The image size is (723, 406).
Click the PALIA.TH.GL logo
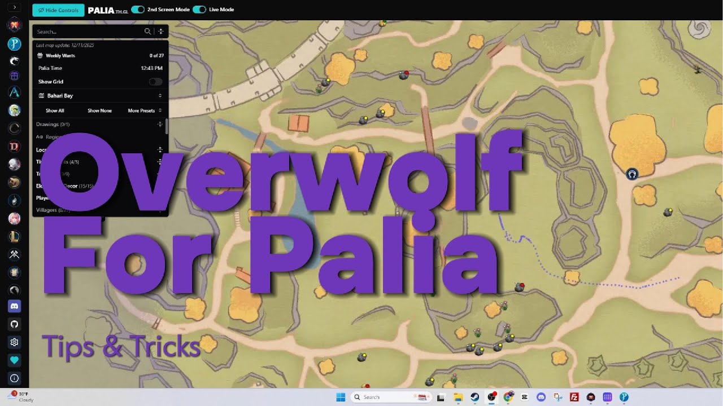pyautogui.click(x=108, y=10)
